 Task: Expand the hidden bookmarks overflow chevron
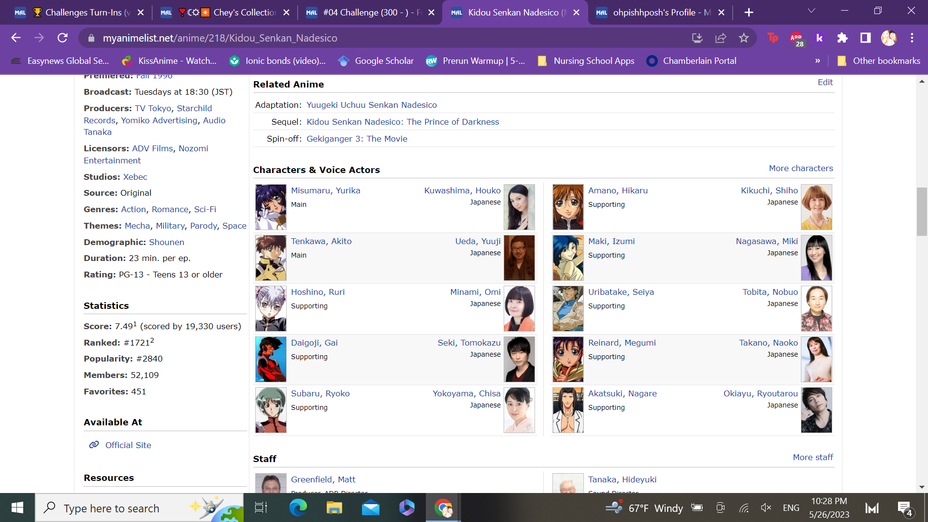coord(817,61)
